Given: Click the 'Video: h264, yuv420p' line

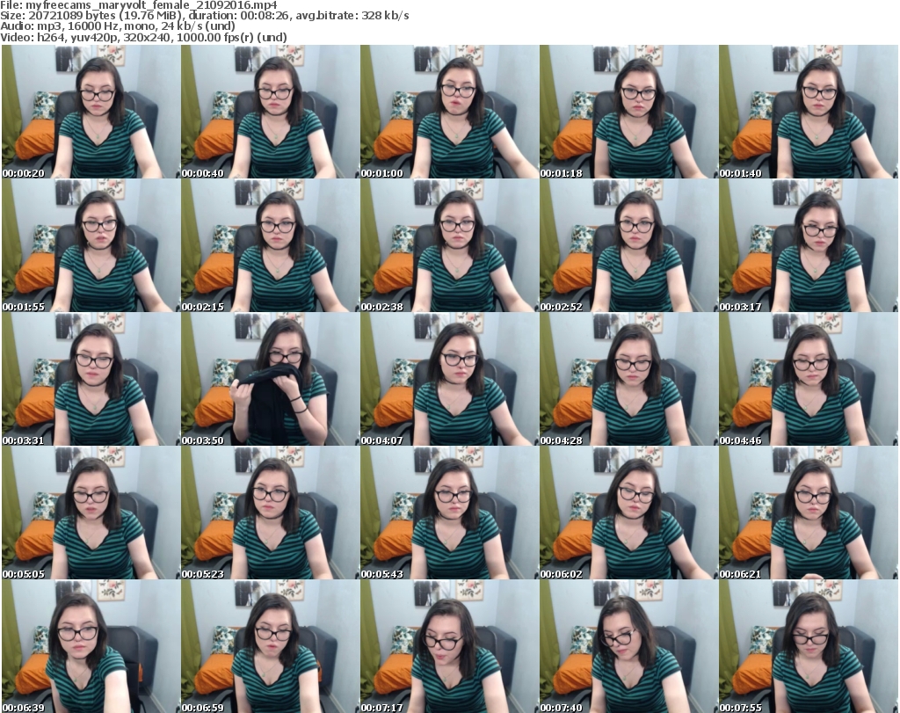Looking at the screenshot, I should [143, 37].
